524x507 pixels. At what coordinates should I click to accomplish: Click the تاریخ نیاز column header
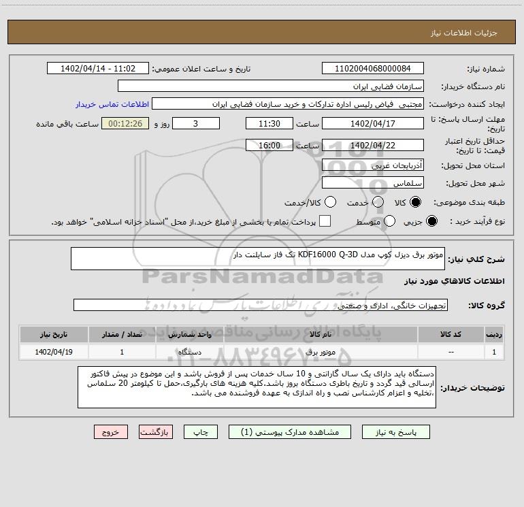tap(54, 334)
